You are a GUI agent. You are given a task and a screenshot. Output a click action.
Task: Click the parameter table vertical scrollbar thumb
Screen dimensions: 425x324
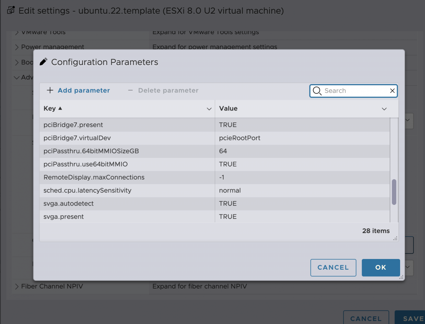[394, 192]
